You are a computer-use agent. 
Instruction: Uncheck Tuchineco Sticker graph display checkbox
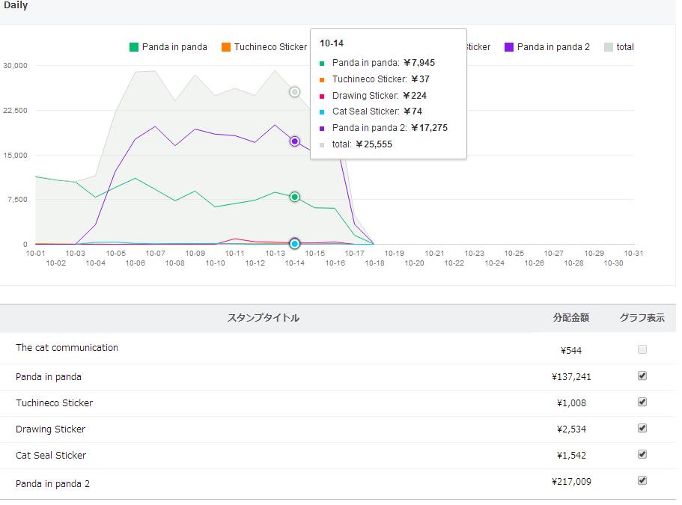pos(642,403)
